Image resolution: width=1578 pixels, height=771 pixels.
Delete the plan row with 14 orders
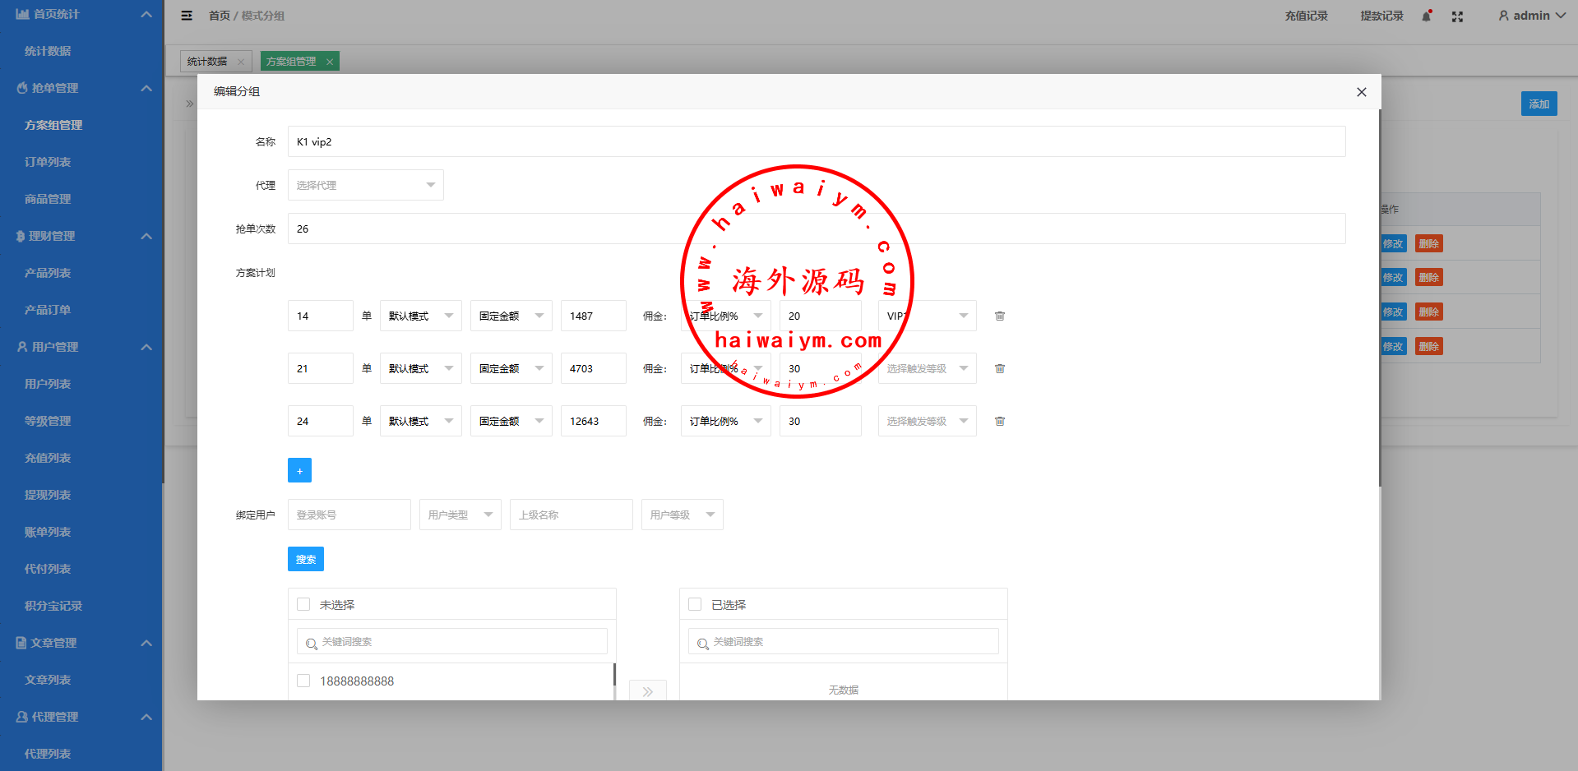click(1000, 316)
